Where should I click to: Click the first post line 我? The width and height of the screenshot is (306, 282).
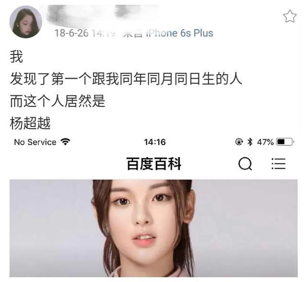pos(17,56)
